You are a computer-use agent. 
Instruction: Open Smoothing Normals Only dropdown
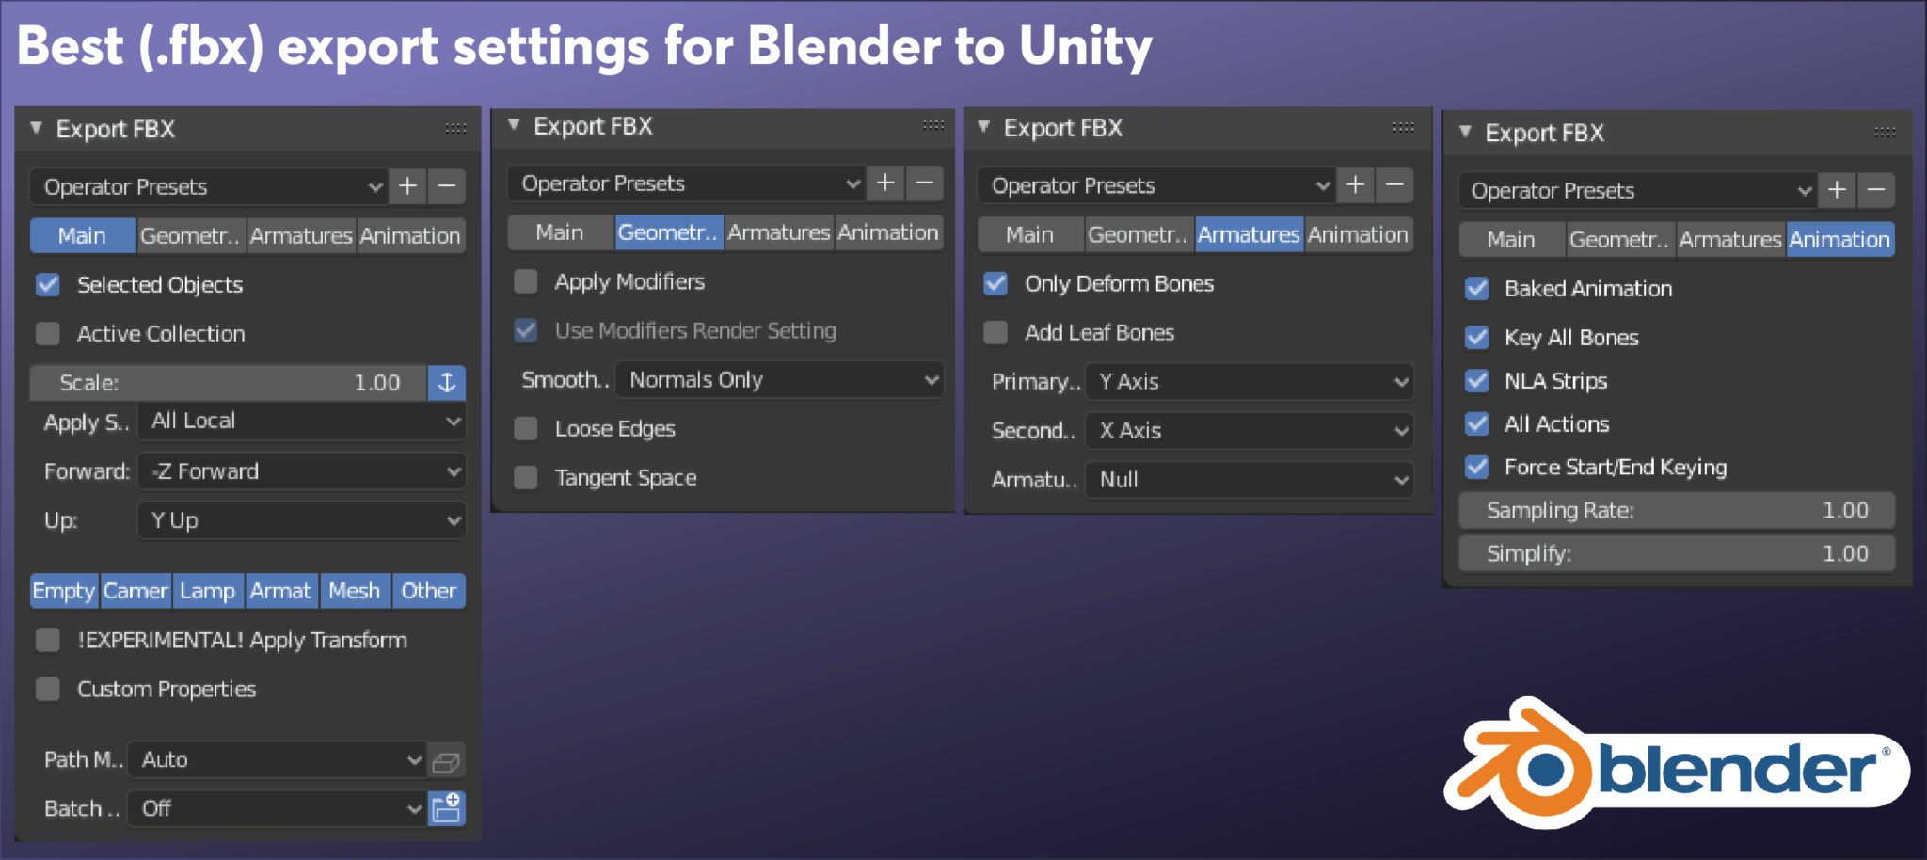(x=779, y=379)
